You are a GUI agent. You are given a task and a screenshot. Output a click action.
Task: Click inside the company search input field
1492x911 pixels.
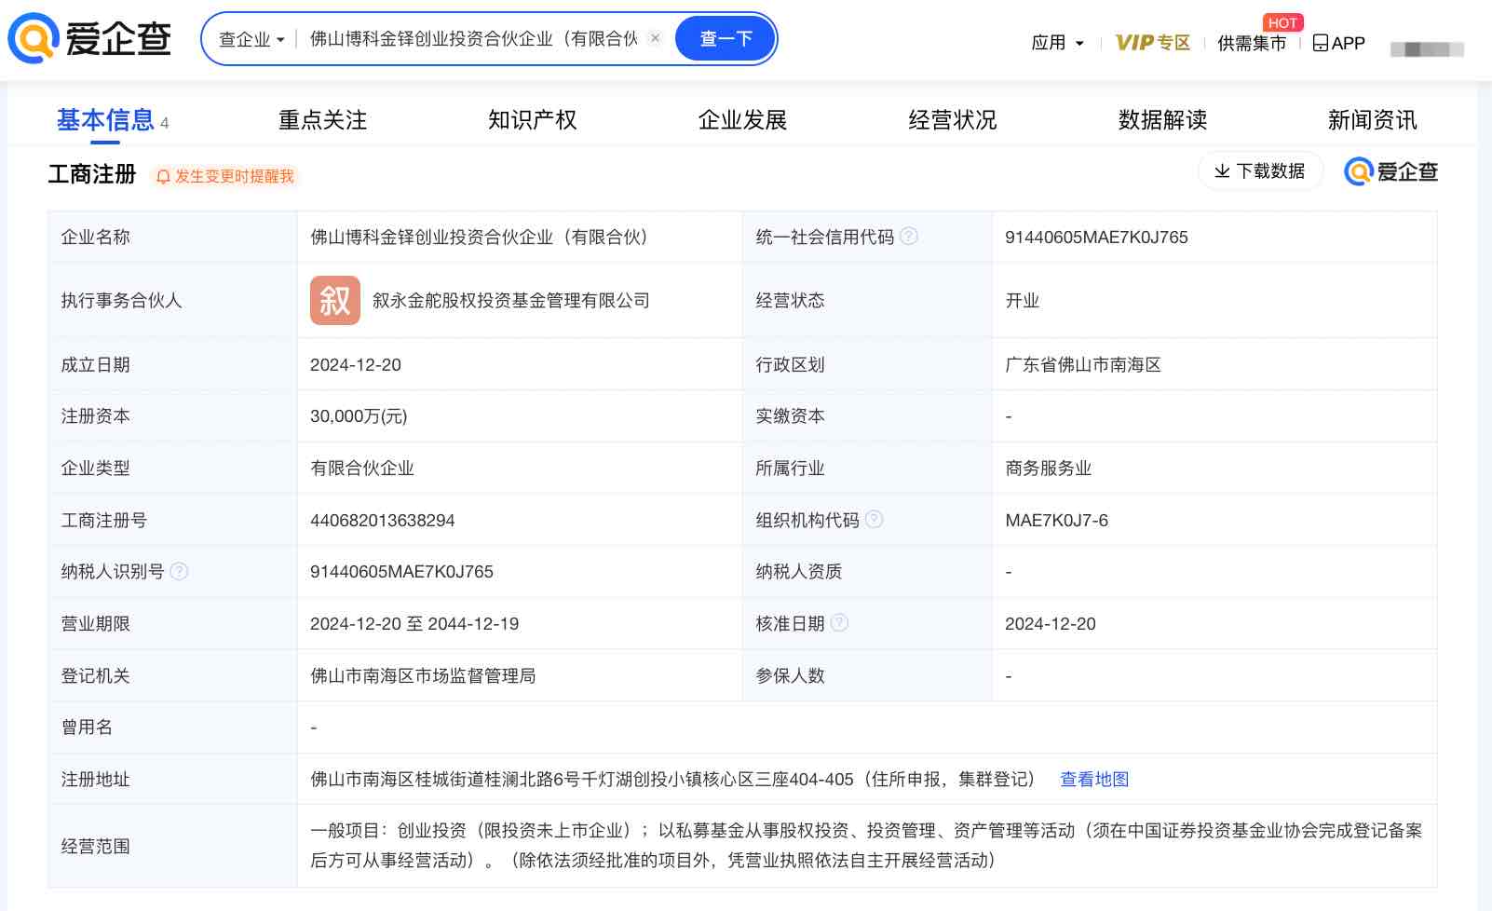466,38
